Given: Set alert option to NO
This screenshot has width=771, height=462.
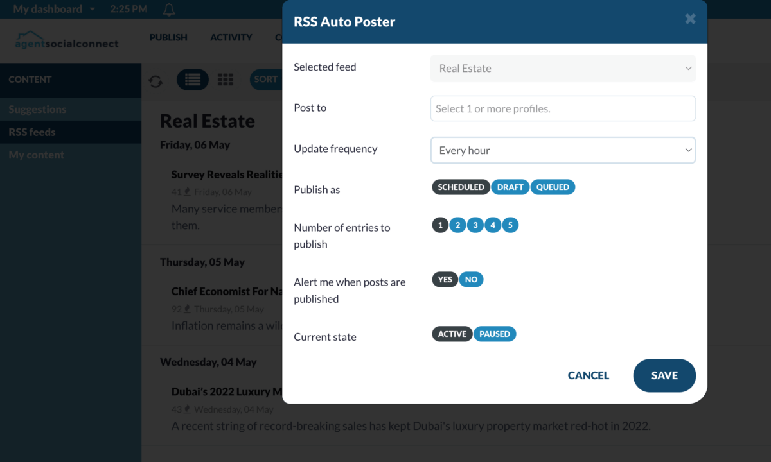Looking at the screenshot, I should tap(471, 280).
